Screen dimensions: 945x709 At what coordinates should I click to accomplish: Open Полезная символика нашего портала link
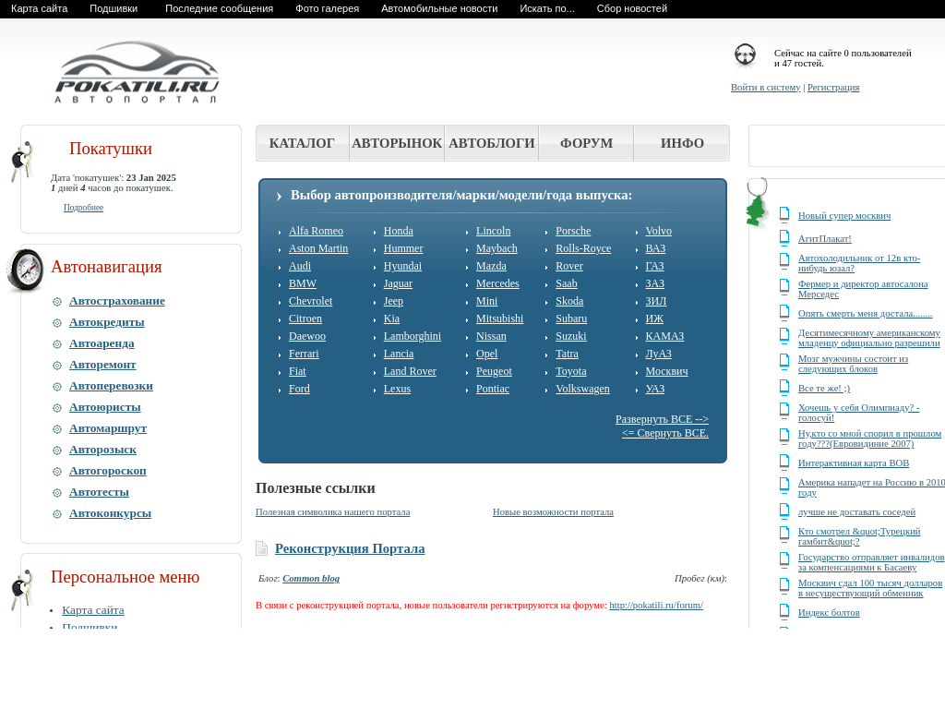[332, 511]
